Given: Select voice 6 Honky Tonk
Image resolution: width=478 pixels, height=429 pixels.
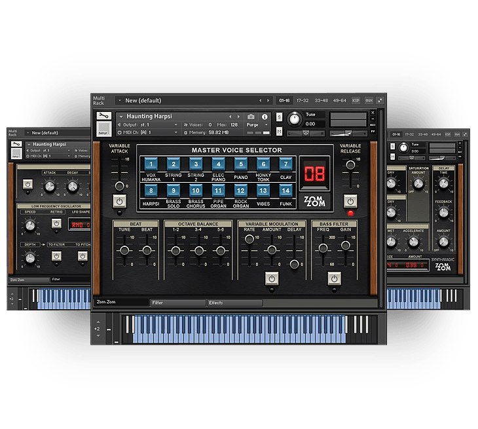Looking at the screenshot, I should [263, 164].
